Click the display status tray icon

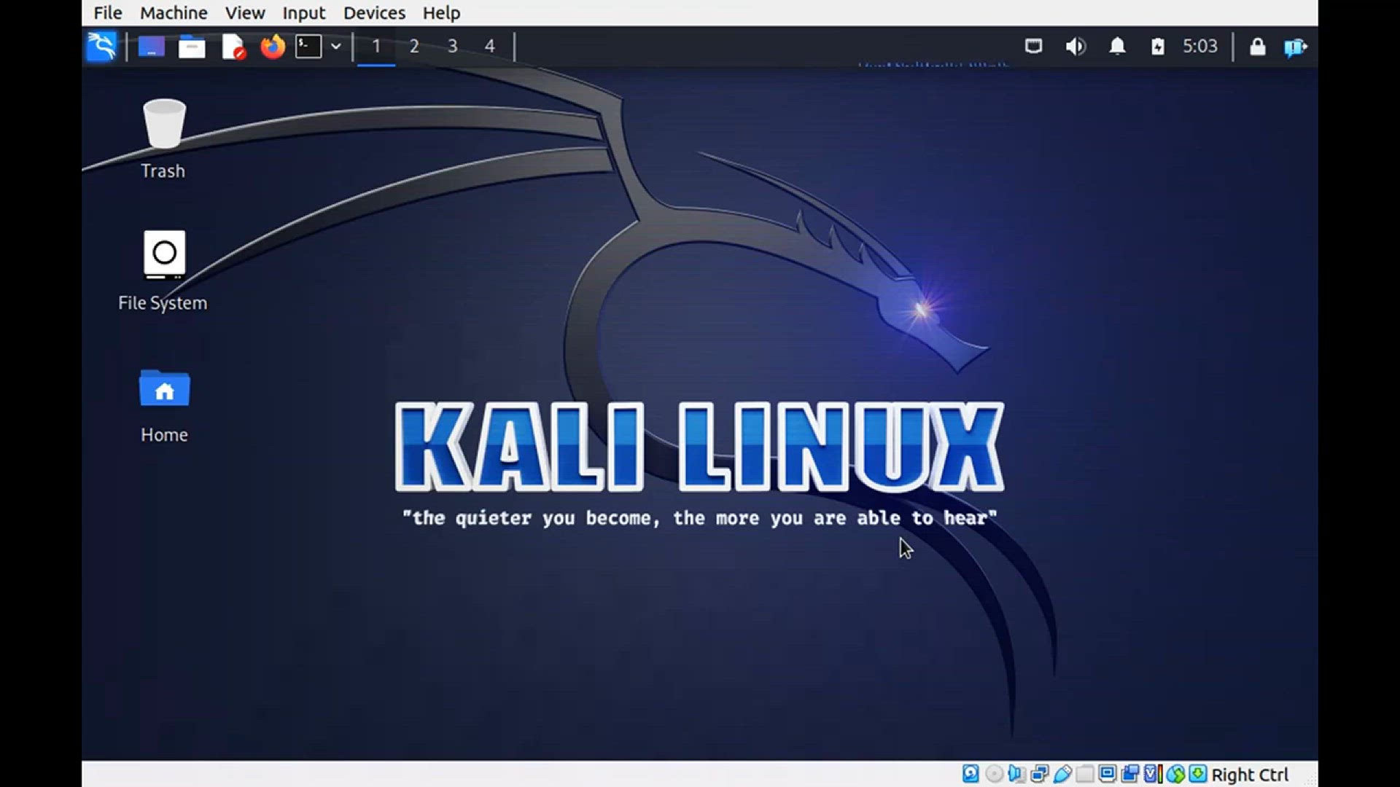pyautogui.click(x=1033, y=47)
